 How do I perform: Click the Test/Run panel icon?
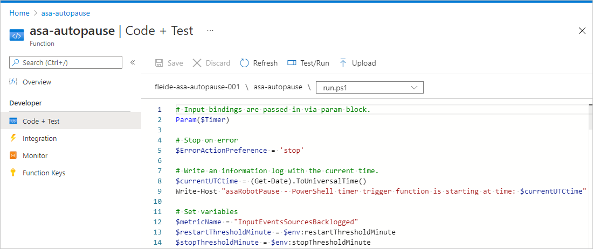(292, 63)
